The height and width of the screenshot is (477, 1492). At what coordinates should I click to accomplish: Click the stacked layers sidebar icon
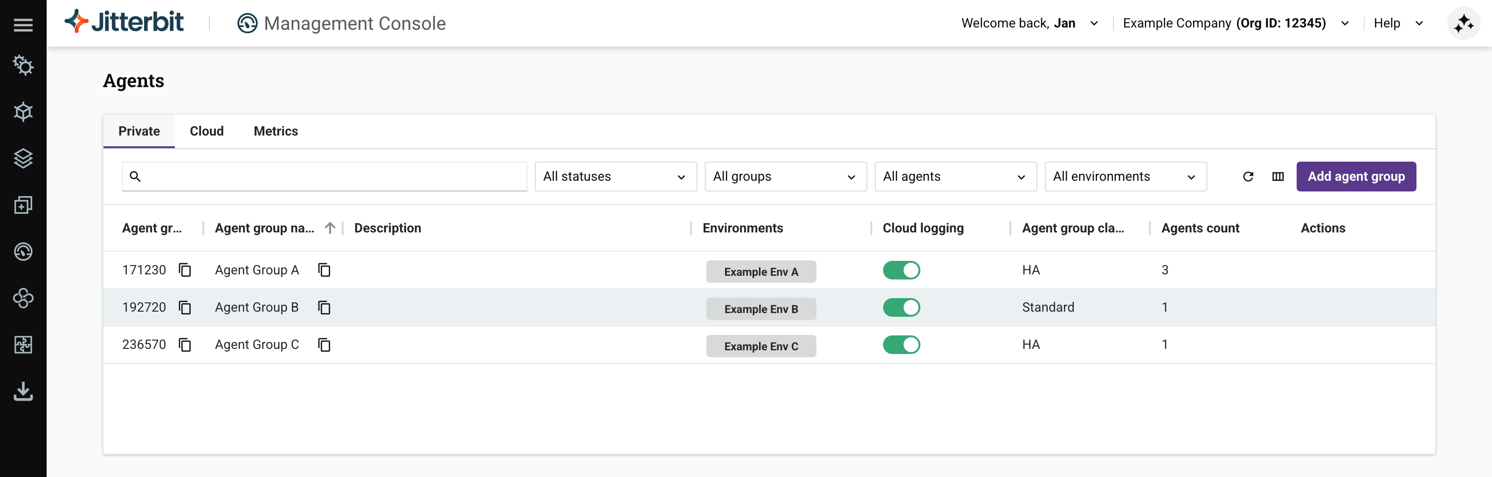coord(23,158)
